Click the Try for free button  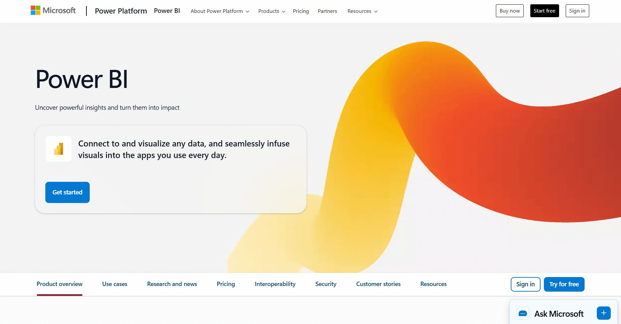click(564, 284)
